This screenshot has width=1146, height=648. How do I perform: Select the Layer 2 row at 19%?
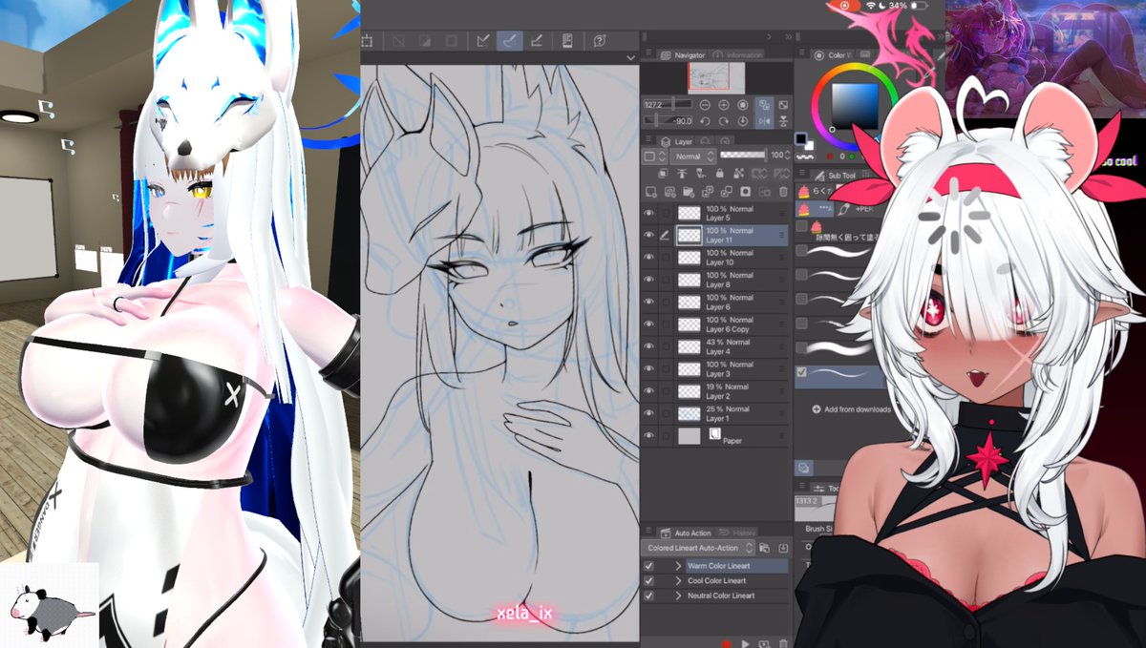[x=716, y=391]
